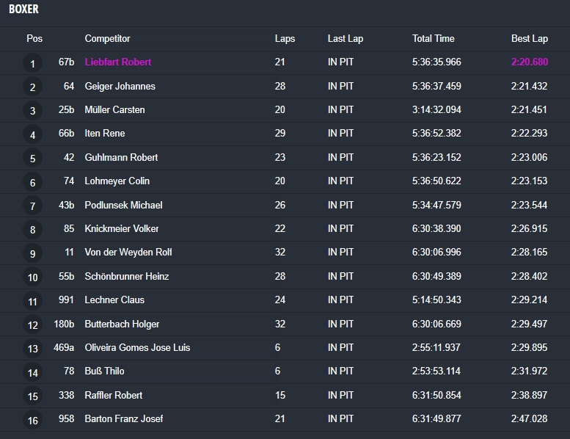Open competitor Liebfart Robert
The image size is (570, 439).
point(118,62)
